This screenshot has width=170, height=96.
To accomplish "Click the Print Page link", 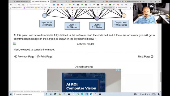I will click(x=45, y=57).
